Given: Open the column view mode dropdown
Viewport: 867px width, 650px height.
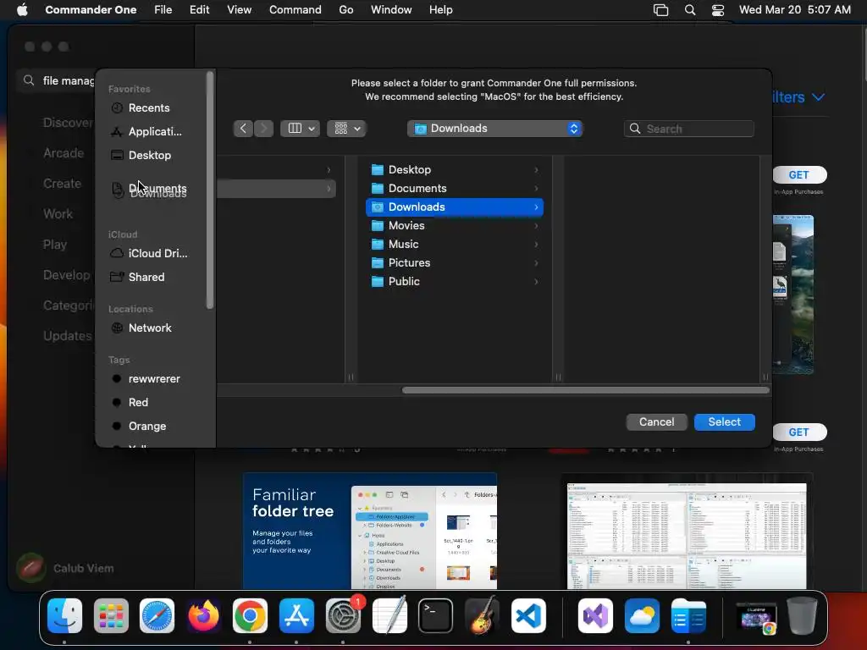Looking at the screenshot, I should pos(301,129).
